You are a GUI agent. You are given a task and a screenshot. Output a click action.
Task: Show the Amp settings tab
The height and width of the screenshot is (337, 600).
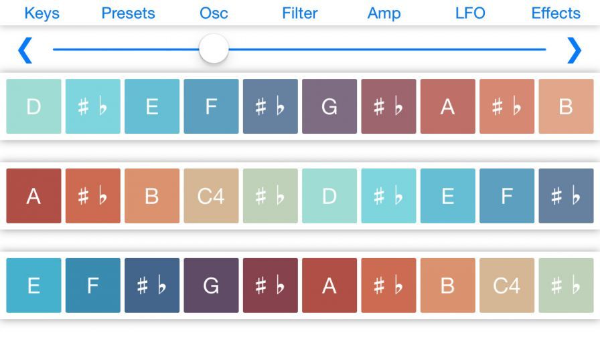point(384,13)
